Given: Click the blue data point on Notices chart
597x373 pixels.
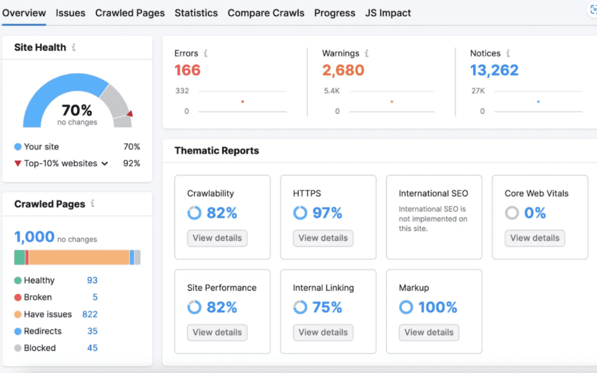Looking at the screenshot, I should click(538, 101).
